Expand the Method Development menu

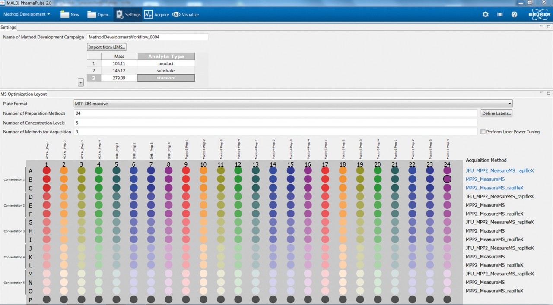pos(26,14)
